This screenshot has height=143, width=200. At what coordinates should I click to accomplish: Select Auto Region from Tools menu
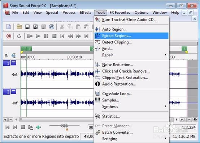point(131,29)
